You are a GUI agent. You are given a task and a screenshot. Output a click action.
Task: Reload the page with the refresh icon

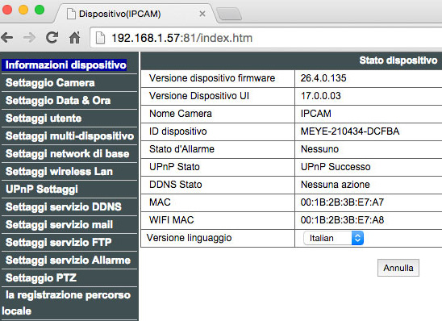click(x=52, y=37)
